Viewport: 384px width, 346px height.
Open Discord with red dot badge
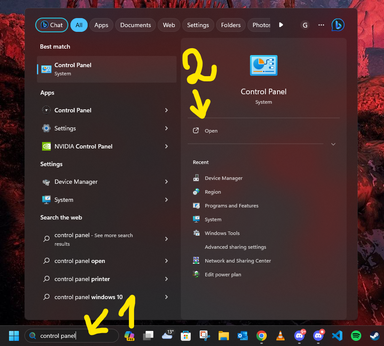pyautogui.click(x=318, y=335)
